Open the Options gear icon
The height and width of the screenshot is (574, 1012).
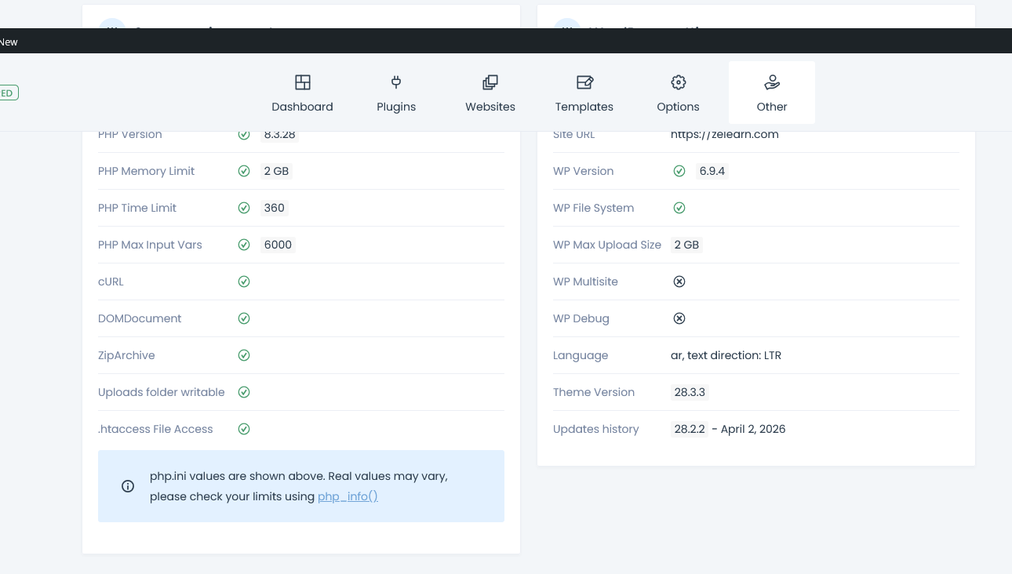click(679, 82)
